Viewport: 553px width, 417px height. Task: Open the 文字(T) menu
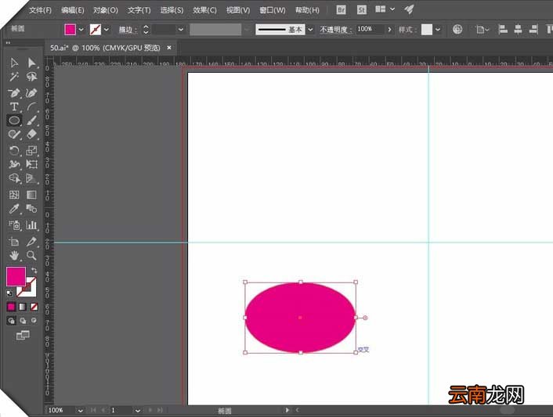point(139,10)
